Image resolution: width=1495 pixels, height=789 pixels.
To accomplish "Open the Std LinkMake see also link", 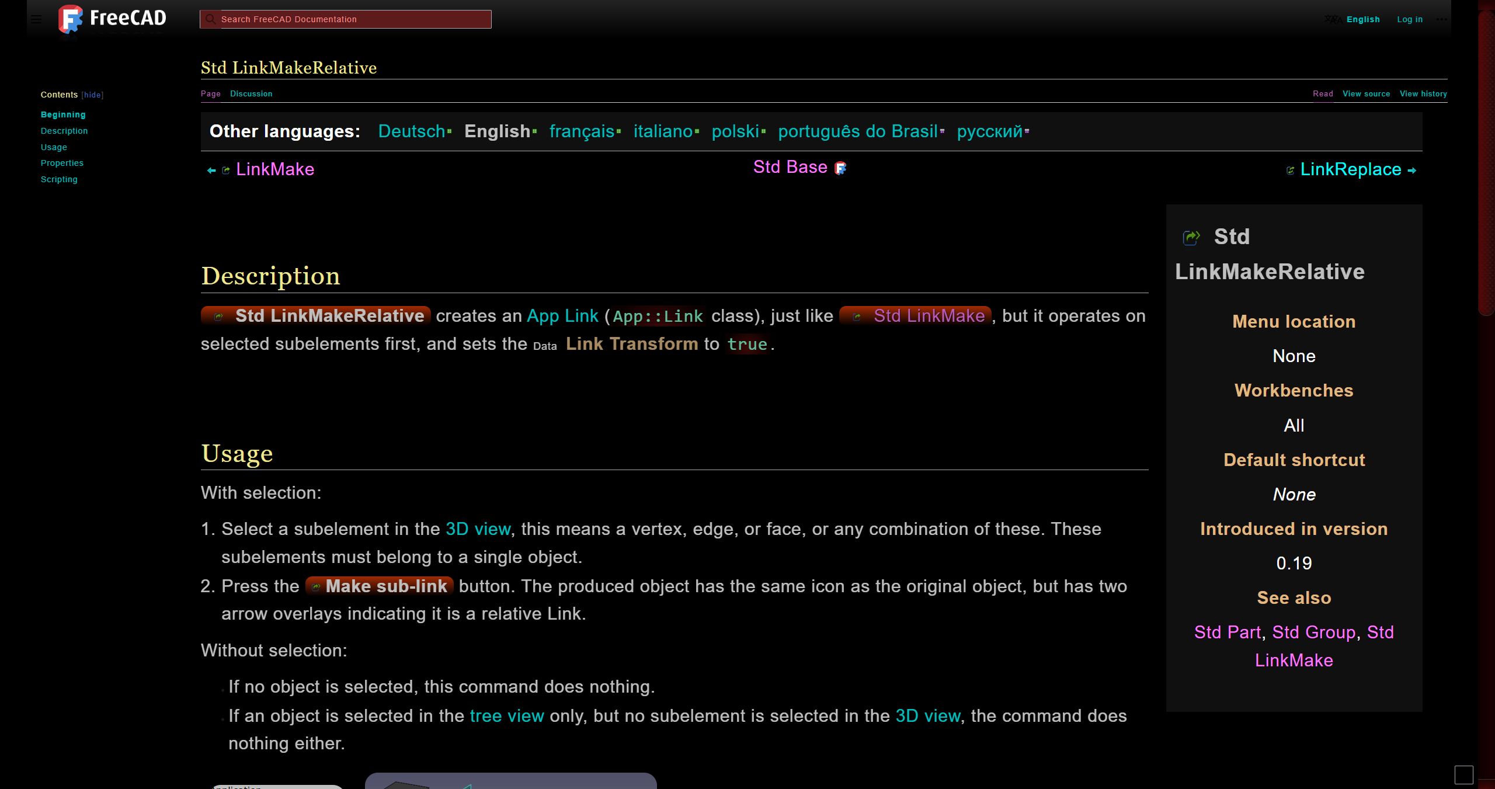I will point(1294,659).
